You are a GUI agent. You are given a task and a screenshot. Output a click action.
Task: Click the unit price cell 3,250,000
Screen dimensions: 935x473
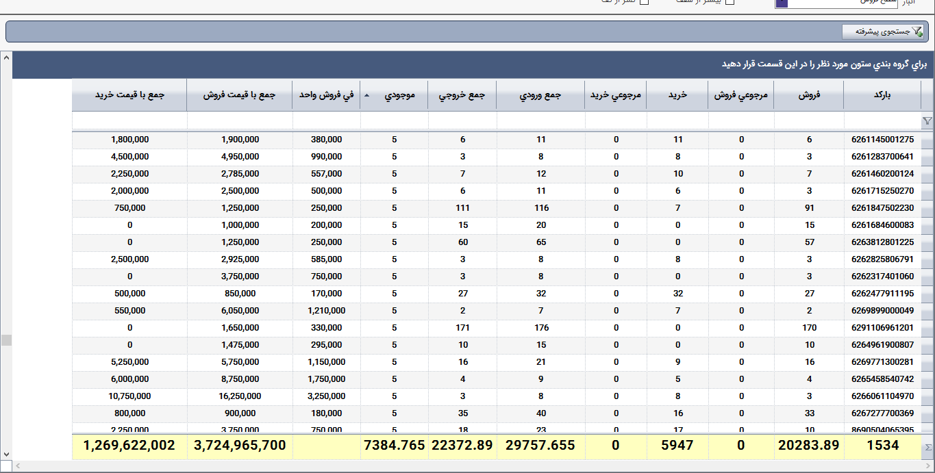pyautogui.click(x=326, y=396)
